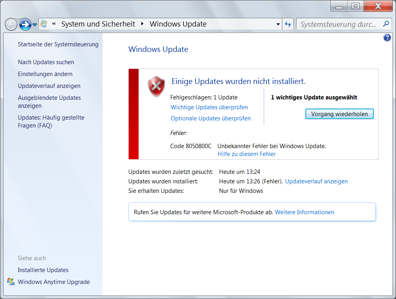Click the refresh button in address bar
Screen dimensions: 396x299
click(288, 24)
